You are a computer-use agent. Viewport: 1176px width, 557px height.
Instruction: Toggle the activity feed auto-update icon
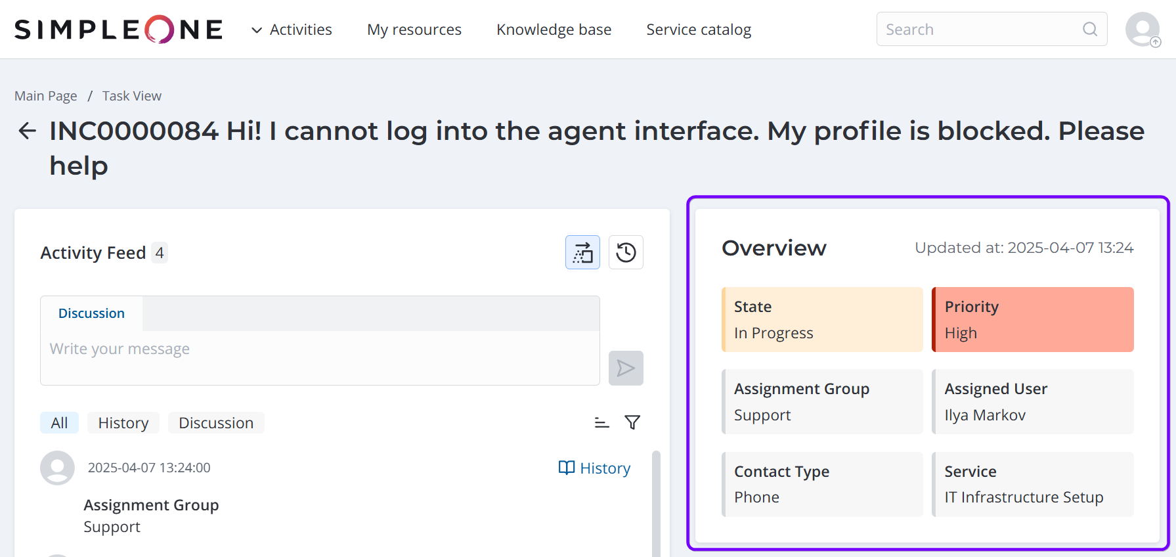pyautogui.click(x=582, y=252)
